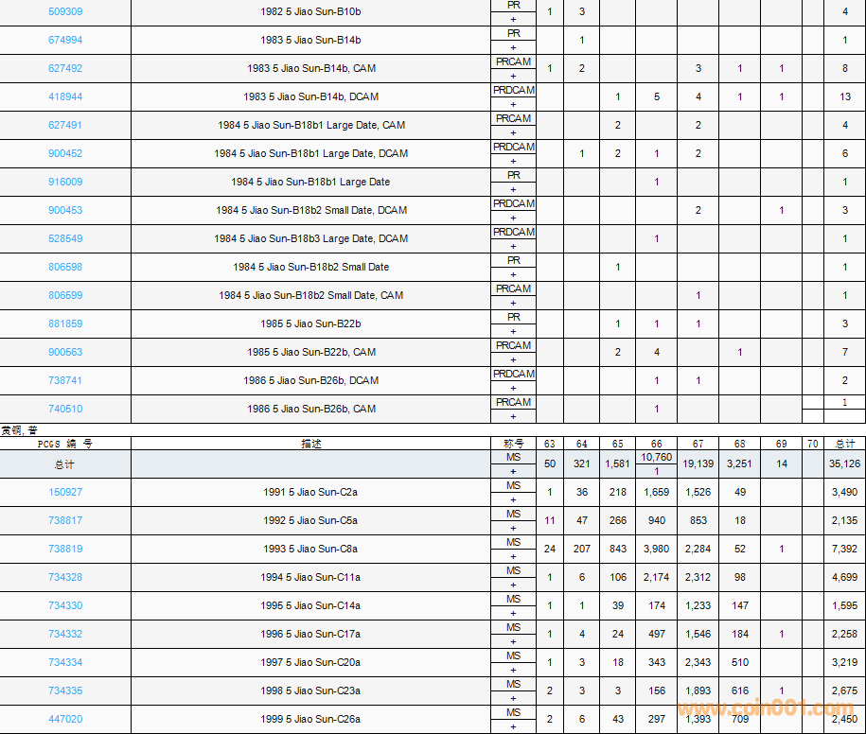Select the 1993 5 Jiao Sun-C8a description
Viewport: 866px width, 734px height.
[310, 549]
